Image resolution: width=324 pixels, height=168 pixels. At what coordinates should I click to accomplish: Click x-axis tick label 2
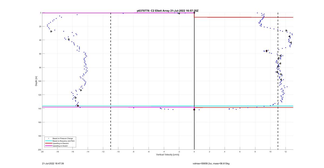click(x=210, y=152)
